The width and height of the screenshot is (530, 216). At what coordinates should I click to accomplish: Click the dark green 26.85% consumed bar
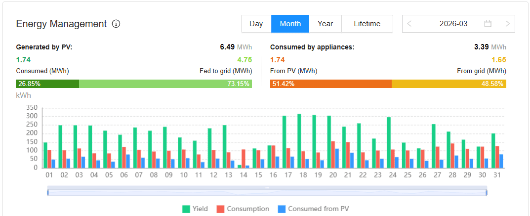[x=47, y=84]
